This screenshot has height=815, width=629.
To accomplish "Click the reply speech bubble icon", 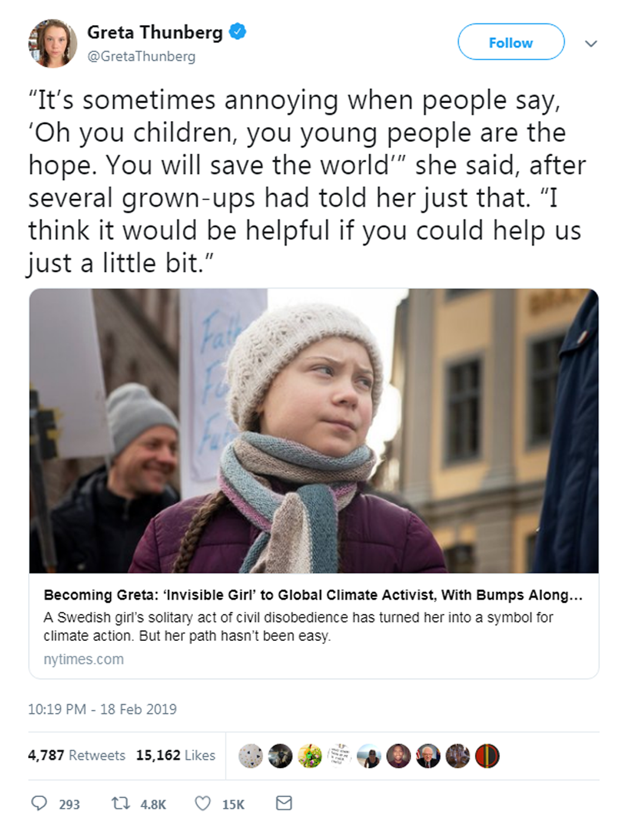I will click(39, 803).
